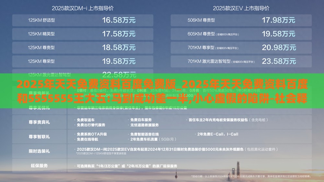Select the "701KM 激光雷达智驾型" model name
This screenshot has height=182, width=324.
[x=209, y=61]
